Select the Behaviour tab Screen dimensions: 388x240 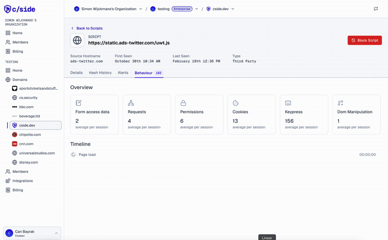(149, 73)
